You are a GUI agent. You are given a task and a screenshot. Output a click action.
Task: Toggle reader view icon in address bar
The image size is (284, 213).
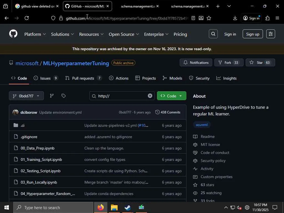tap(193, 18)
